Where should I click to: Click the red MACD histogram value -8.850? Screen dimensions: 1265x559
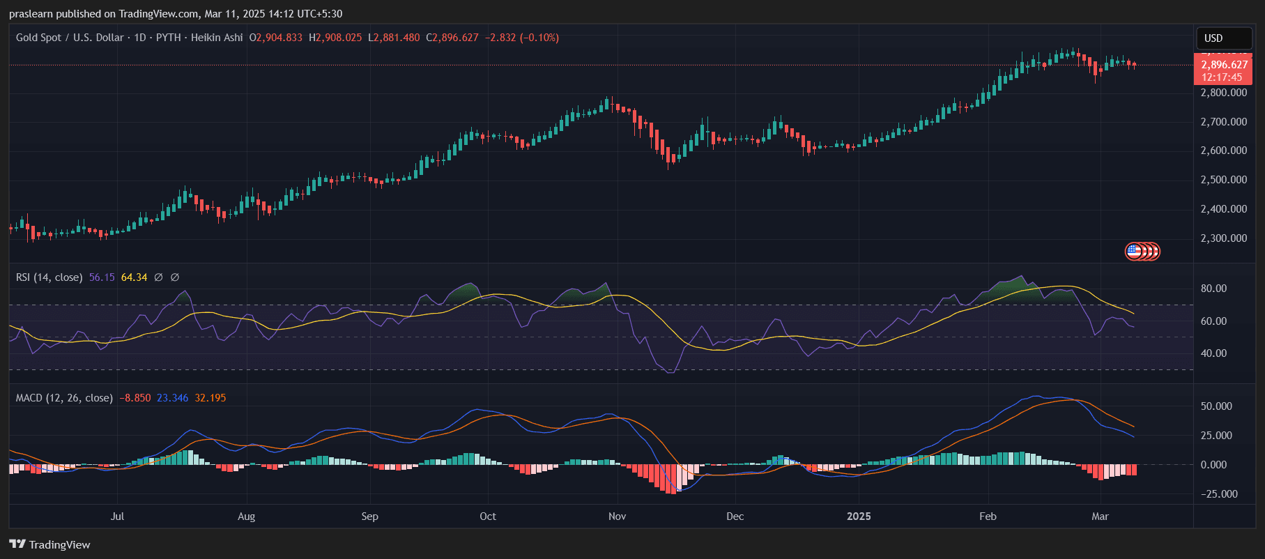coord(135,398)
